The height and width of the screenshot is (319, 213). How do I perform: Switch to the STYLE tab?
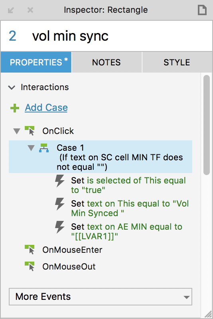[177, 62]
